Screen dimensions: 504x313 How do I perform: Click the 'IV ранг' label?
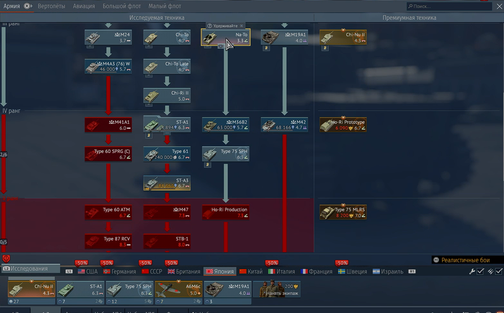11,111
